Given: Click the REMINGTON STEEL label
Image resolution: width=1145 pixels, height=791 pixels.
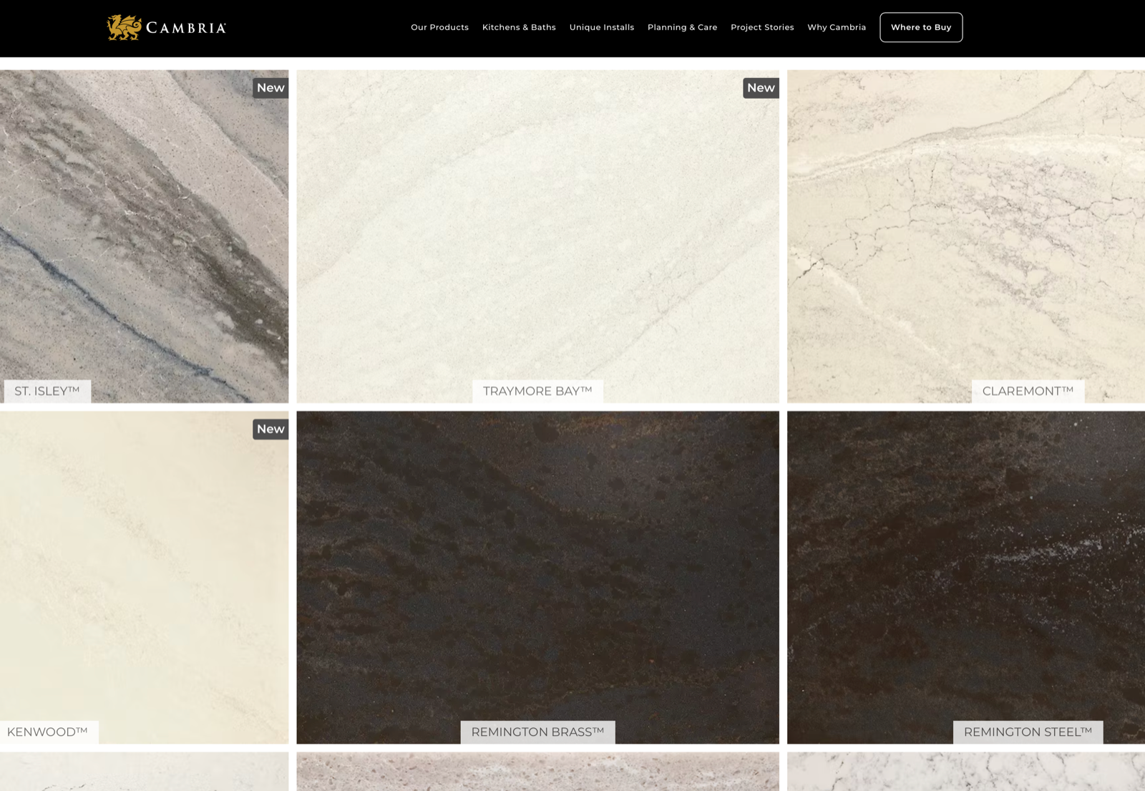Looking at the screenshot, I should tap(1028, 732).
